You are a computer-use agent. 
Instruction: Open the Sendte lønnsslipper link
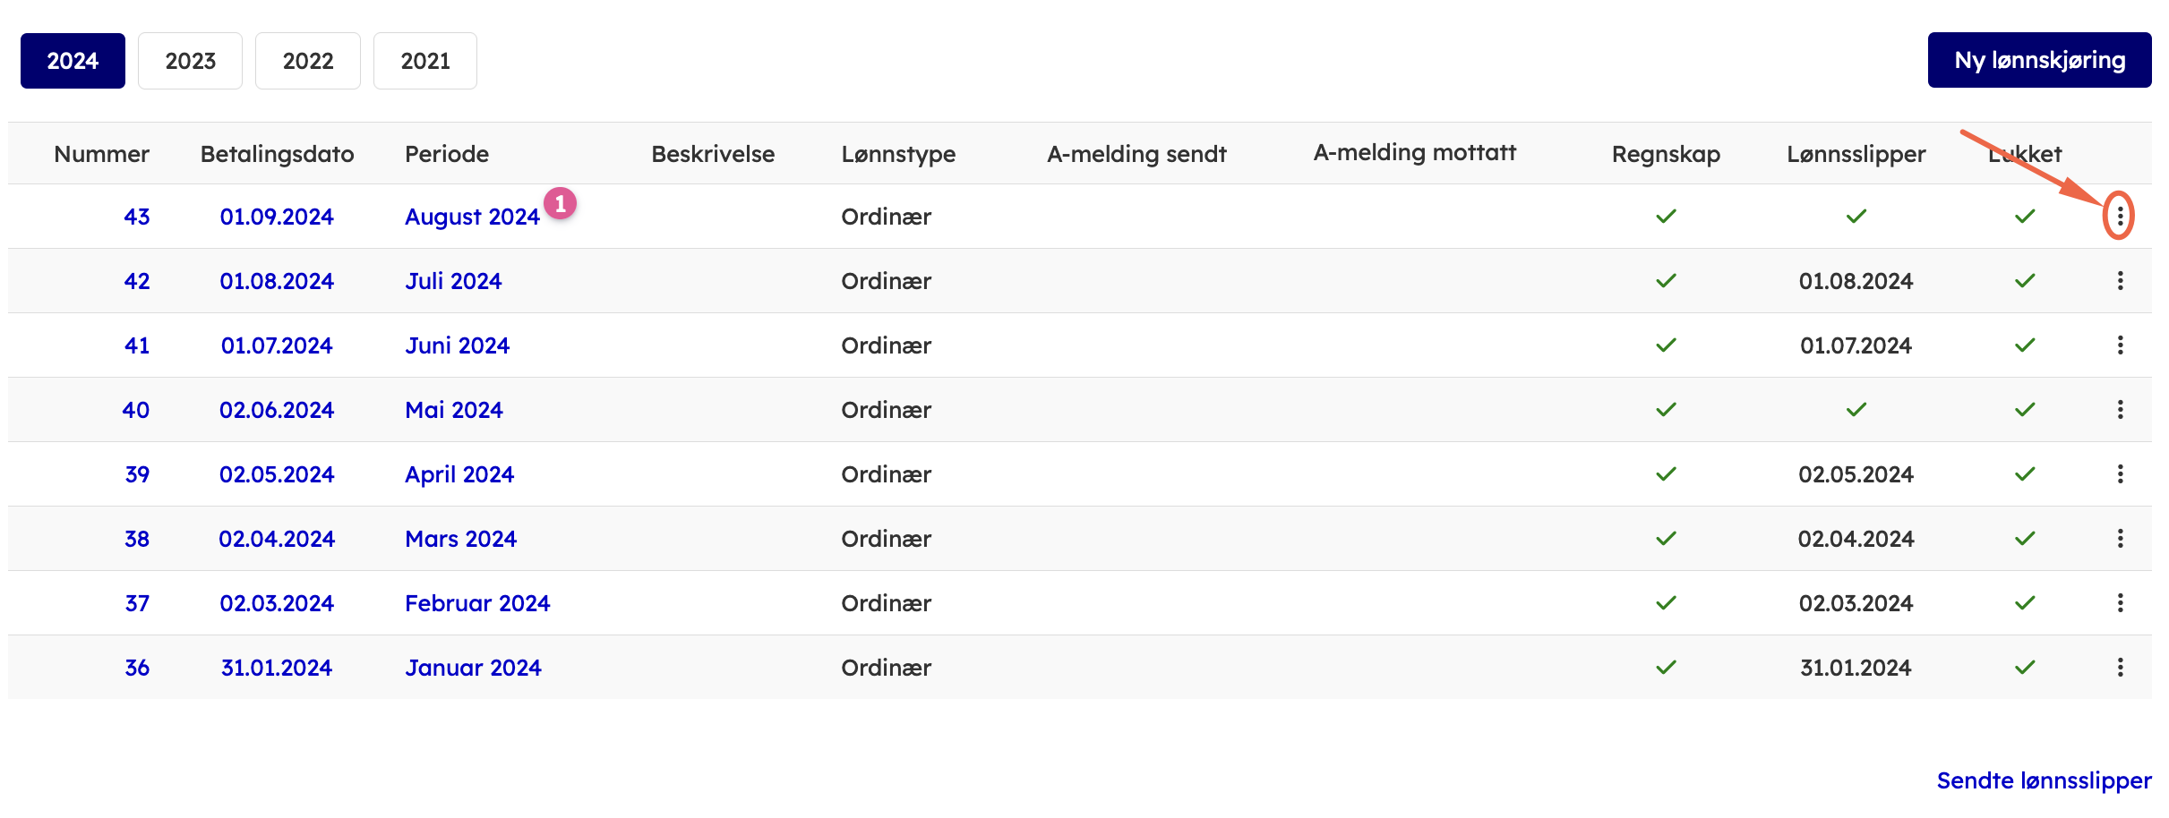(x=2044, y=780)
